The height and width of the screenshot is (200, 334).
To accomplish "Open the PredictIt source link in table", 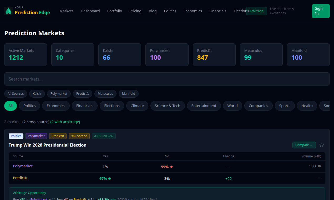I will (20, 178).
